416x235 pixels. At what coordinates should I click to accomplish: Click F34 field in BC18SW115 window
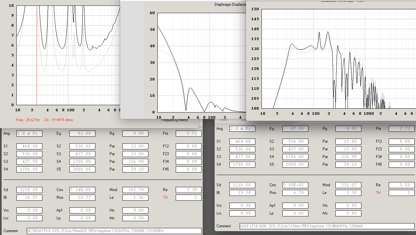pos(189,162)
